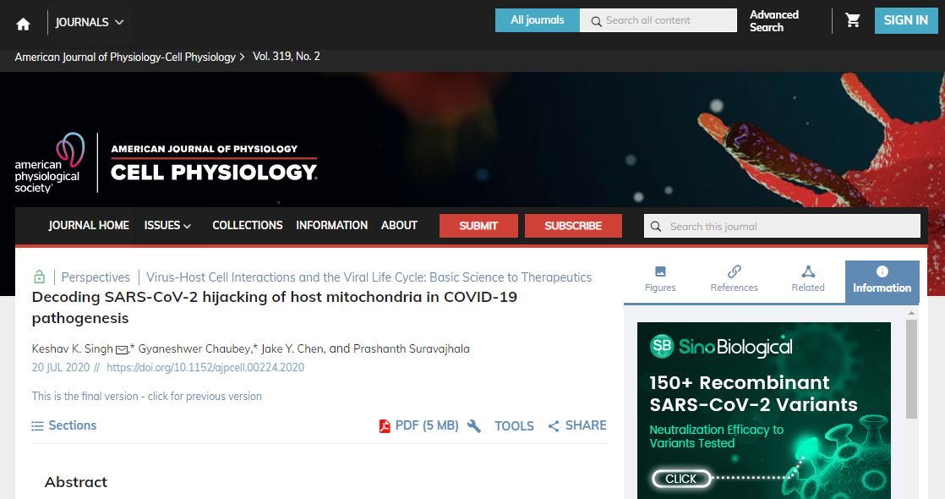Screen dimensions: 945x499
Task: Open the Sections list icon
Action: coord(37,426)
